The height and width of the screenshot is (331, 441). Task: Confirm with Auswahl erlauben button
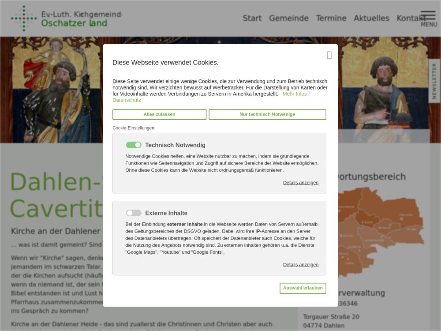pos(303,288)
